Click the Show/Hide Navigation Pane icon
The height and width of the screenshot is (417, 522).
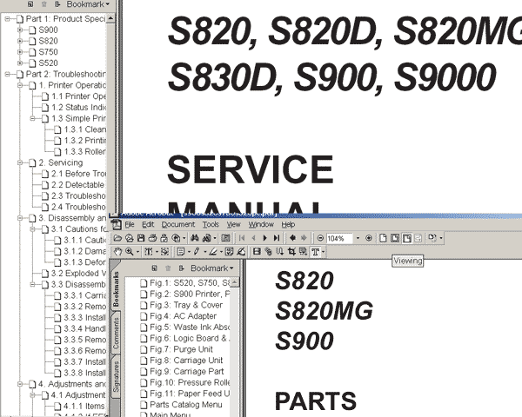tap(225, 238)
